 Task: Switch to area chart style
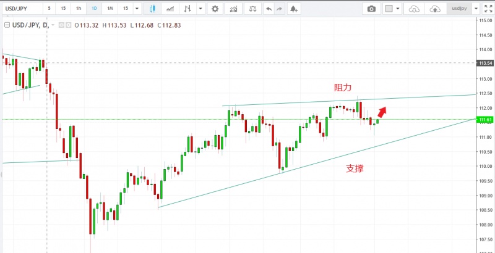pyautogui.click(x=170, y=9)
